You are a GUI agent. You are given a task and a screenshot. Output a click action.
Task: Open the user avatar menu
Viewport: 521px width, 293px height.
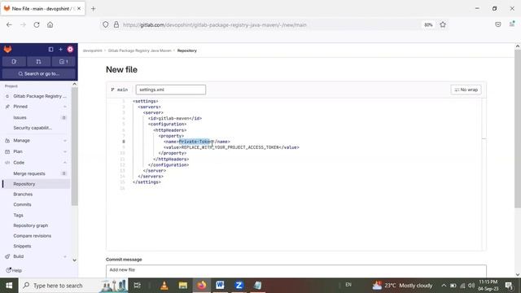point(70,50)
